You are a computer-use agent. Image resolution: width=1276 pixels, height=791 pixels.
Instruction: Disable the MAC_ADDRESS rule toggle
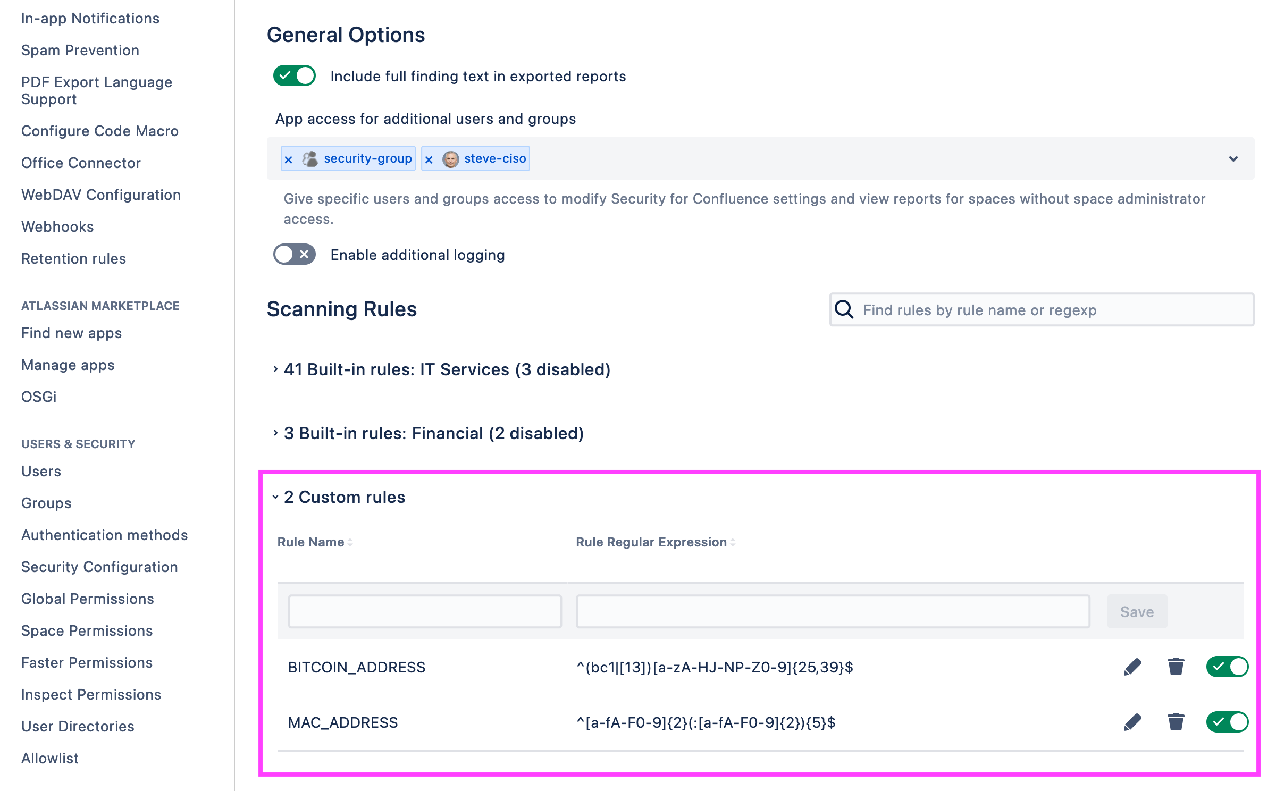click(x=1227, y=722)
